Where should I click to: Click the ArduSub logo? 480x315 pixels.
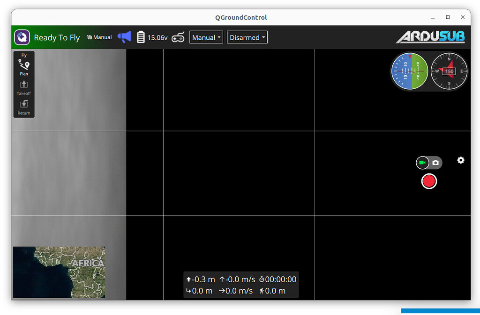(x=430, y=37)
